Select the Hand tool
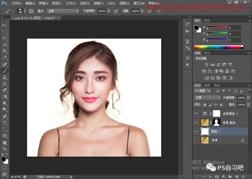Viewport: 252px width, 179px height. pyautogui.click(x=5, y=143)
